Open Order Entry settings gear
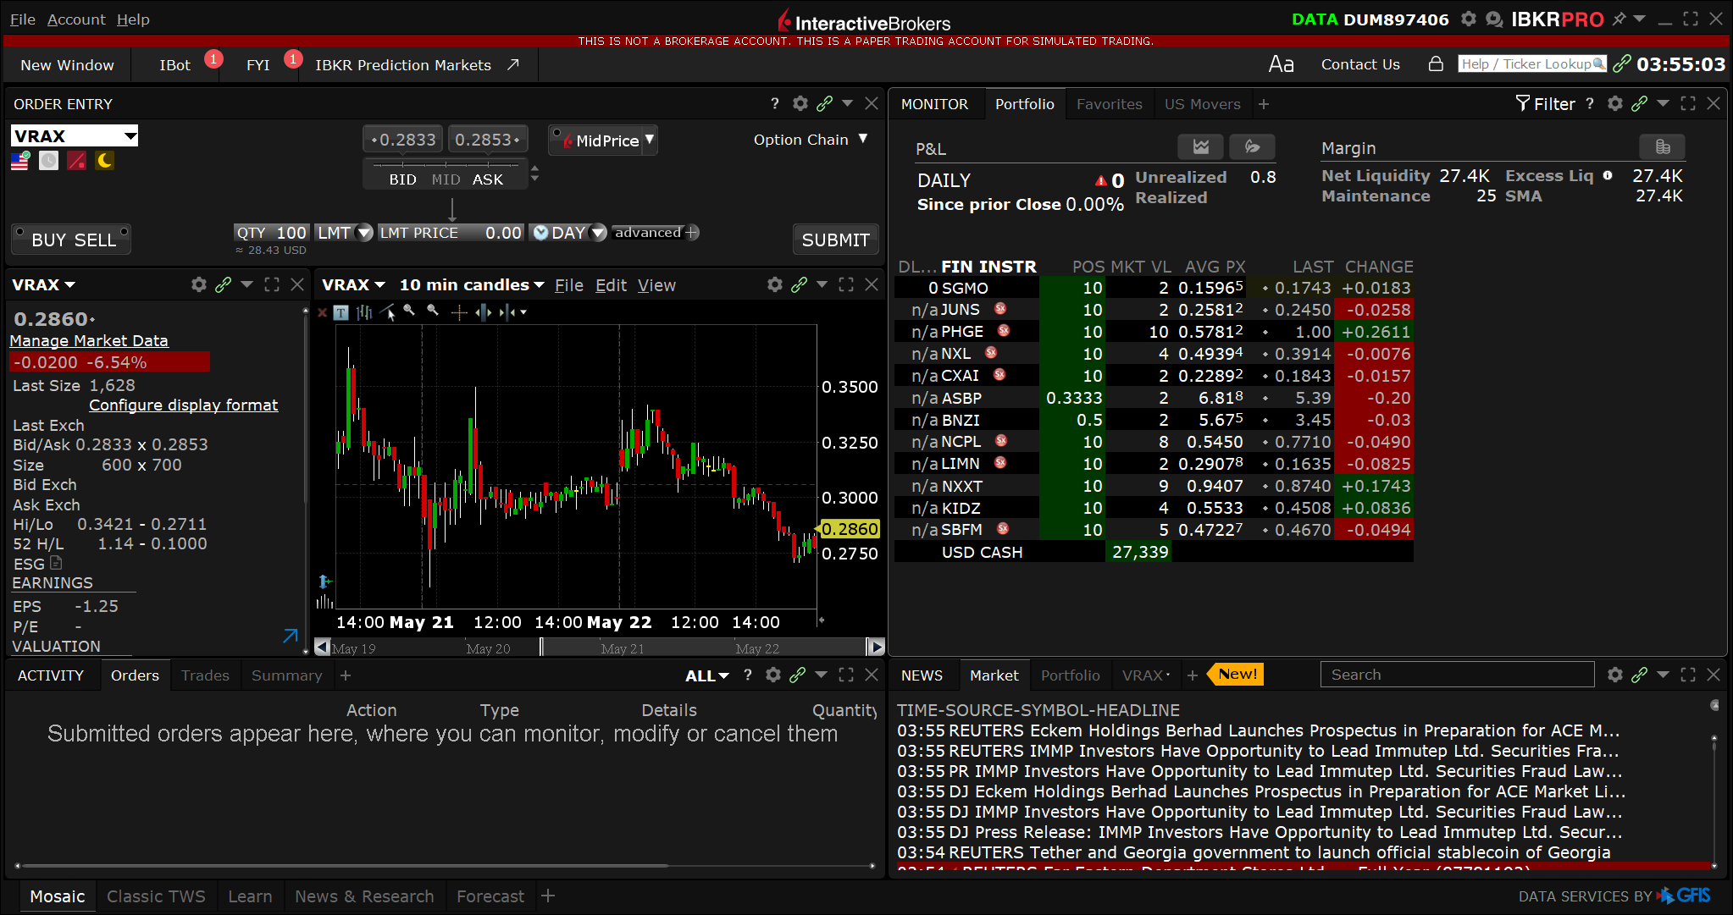This screenshot has width=1733, height=915. pos(800,103)
